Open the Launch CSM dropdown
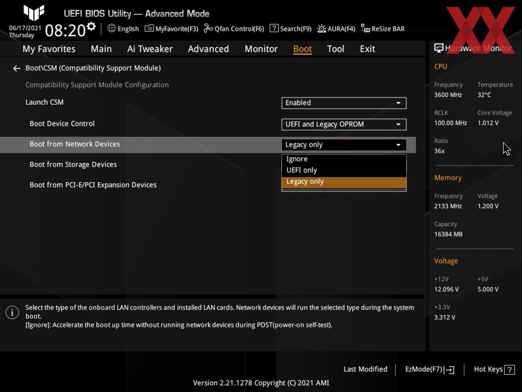This screenshot has height=392, width=522. coord(344,103)
